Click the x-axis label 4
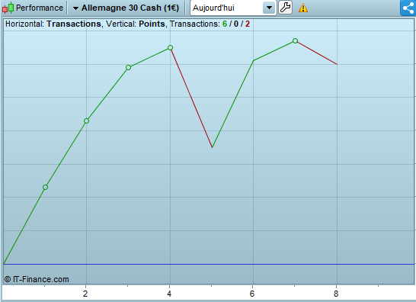The width and height of the screenshot is (416, 302). (169, 294)
